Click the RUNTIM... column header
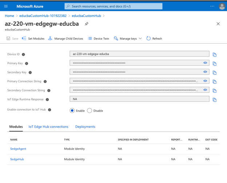Image resolution: width=227 pixels, height=183 pixels. pyautogui.click(x=194, y=140)
